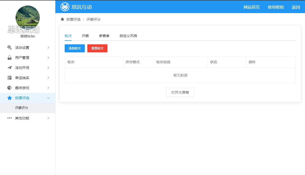This screenshot has width=305, height=175.
Task: Click the pacman icon beside 趣味游戏
Action: pos(10,88)
